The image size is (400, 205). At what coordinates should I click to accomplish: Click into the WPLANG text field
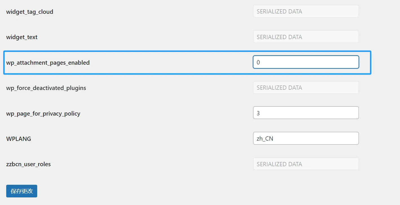(x=306, y=138)
